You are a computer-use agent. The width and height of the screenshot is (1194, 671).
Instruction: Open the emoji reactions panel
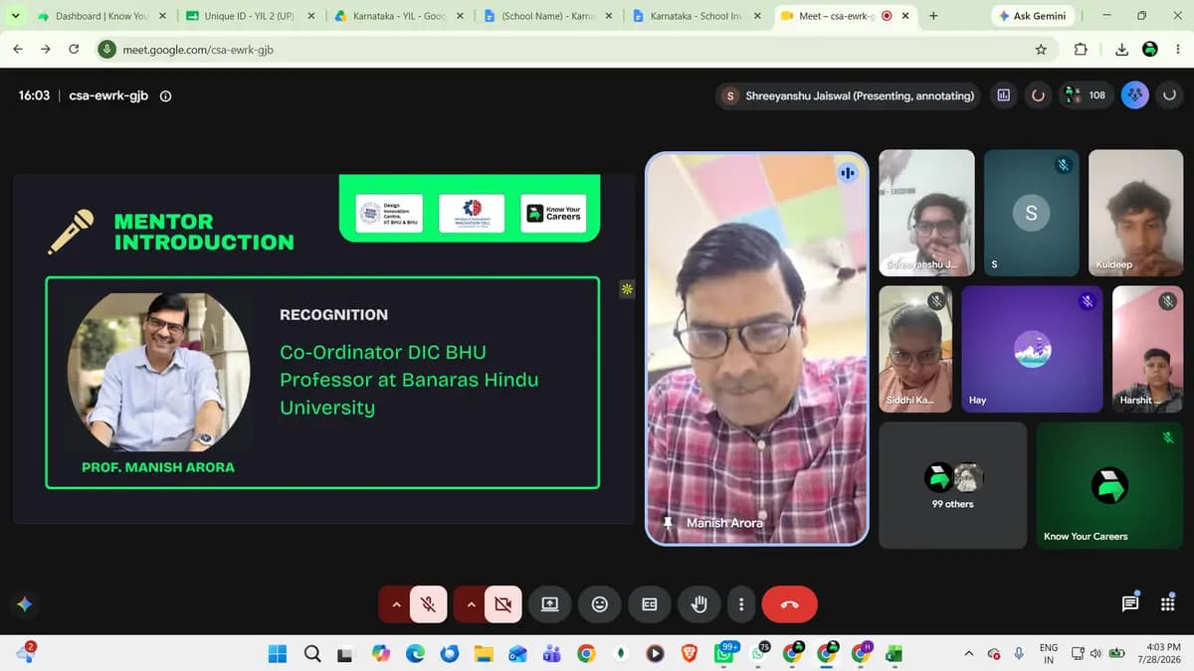600,603
